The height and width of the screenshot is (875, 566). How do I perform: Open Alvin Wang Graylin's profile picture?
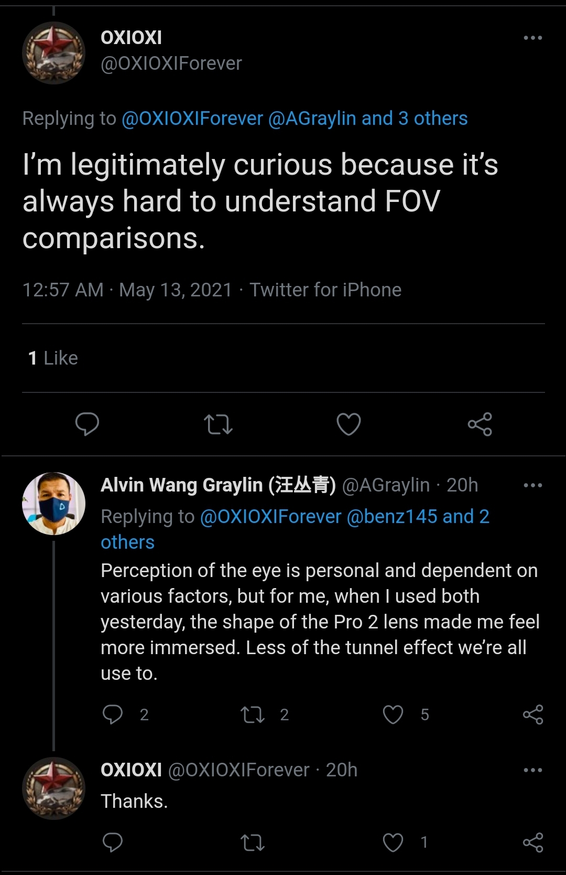tap(53, 504)
